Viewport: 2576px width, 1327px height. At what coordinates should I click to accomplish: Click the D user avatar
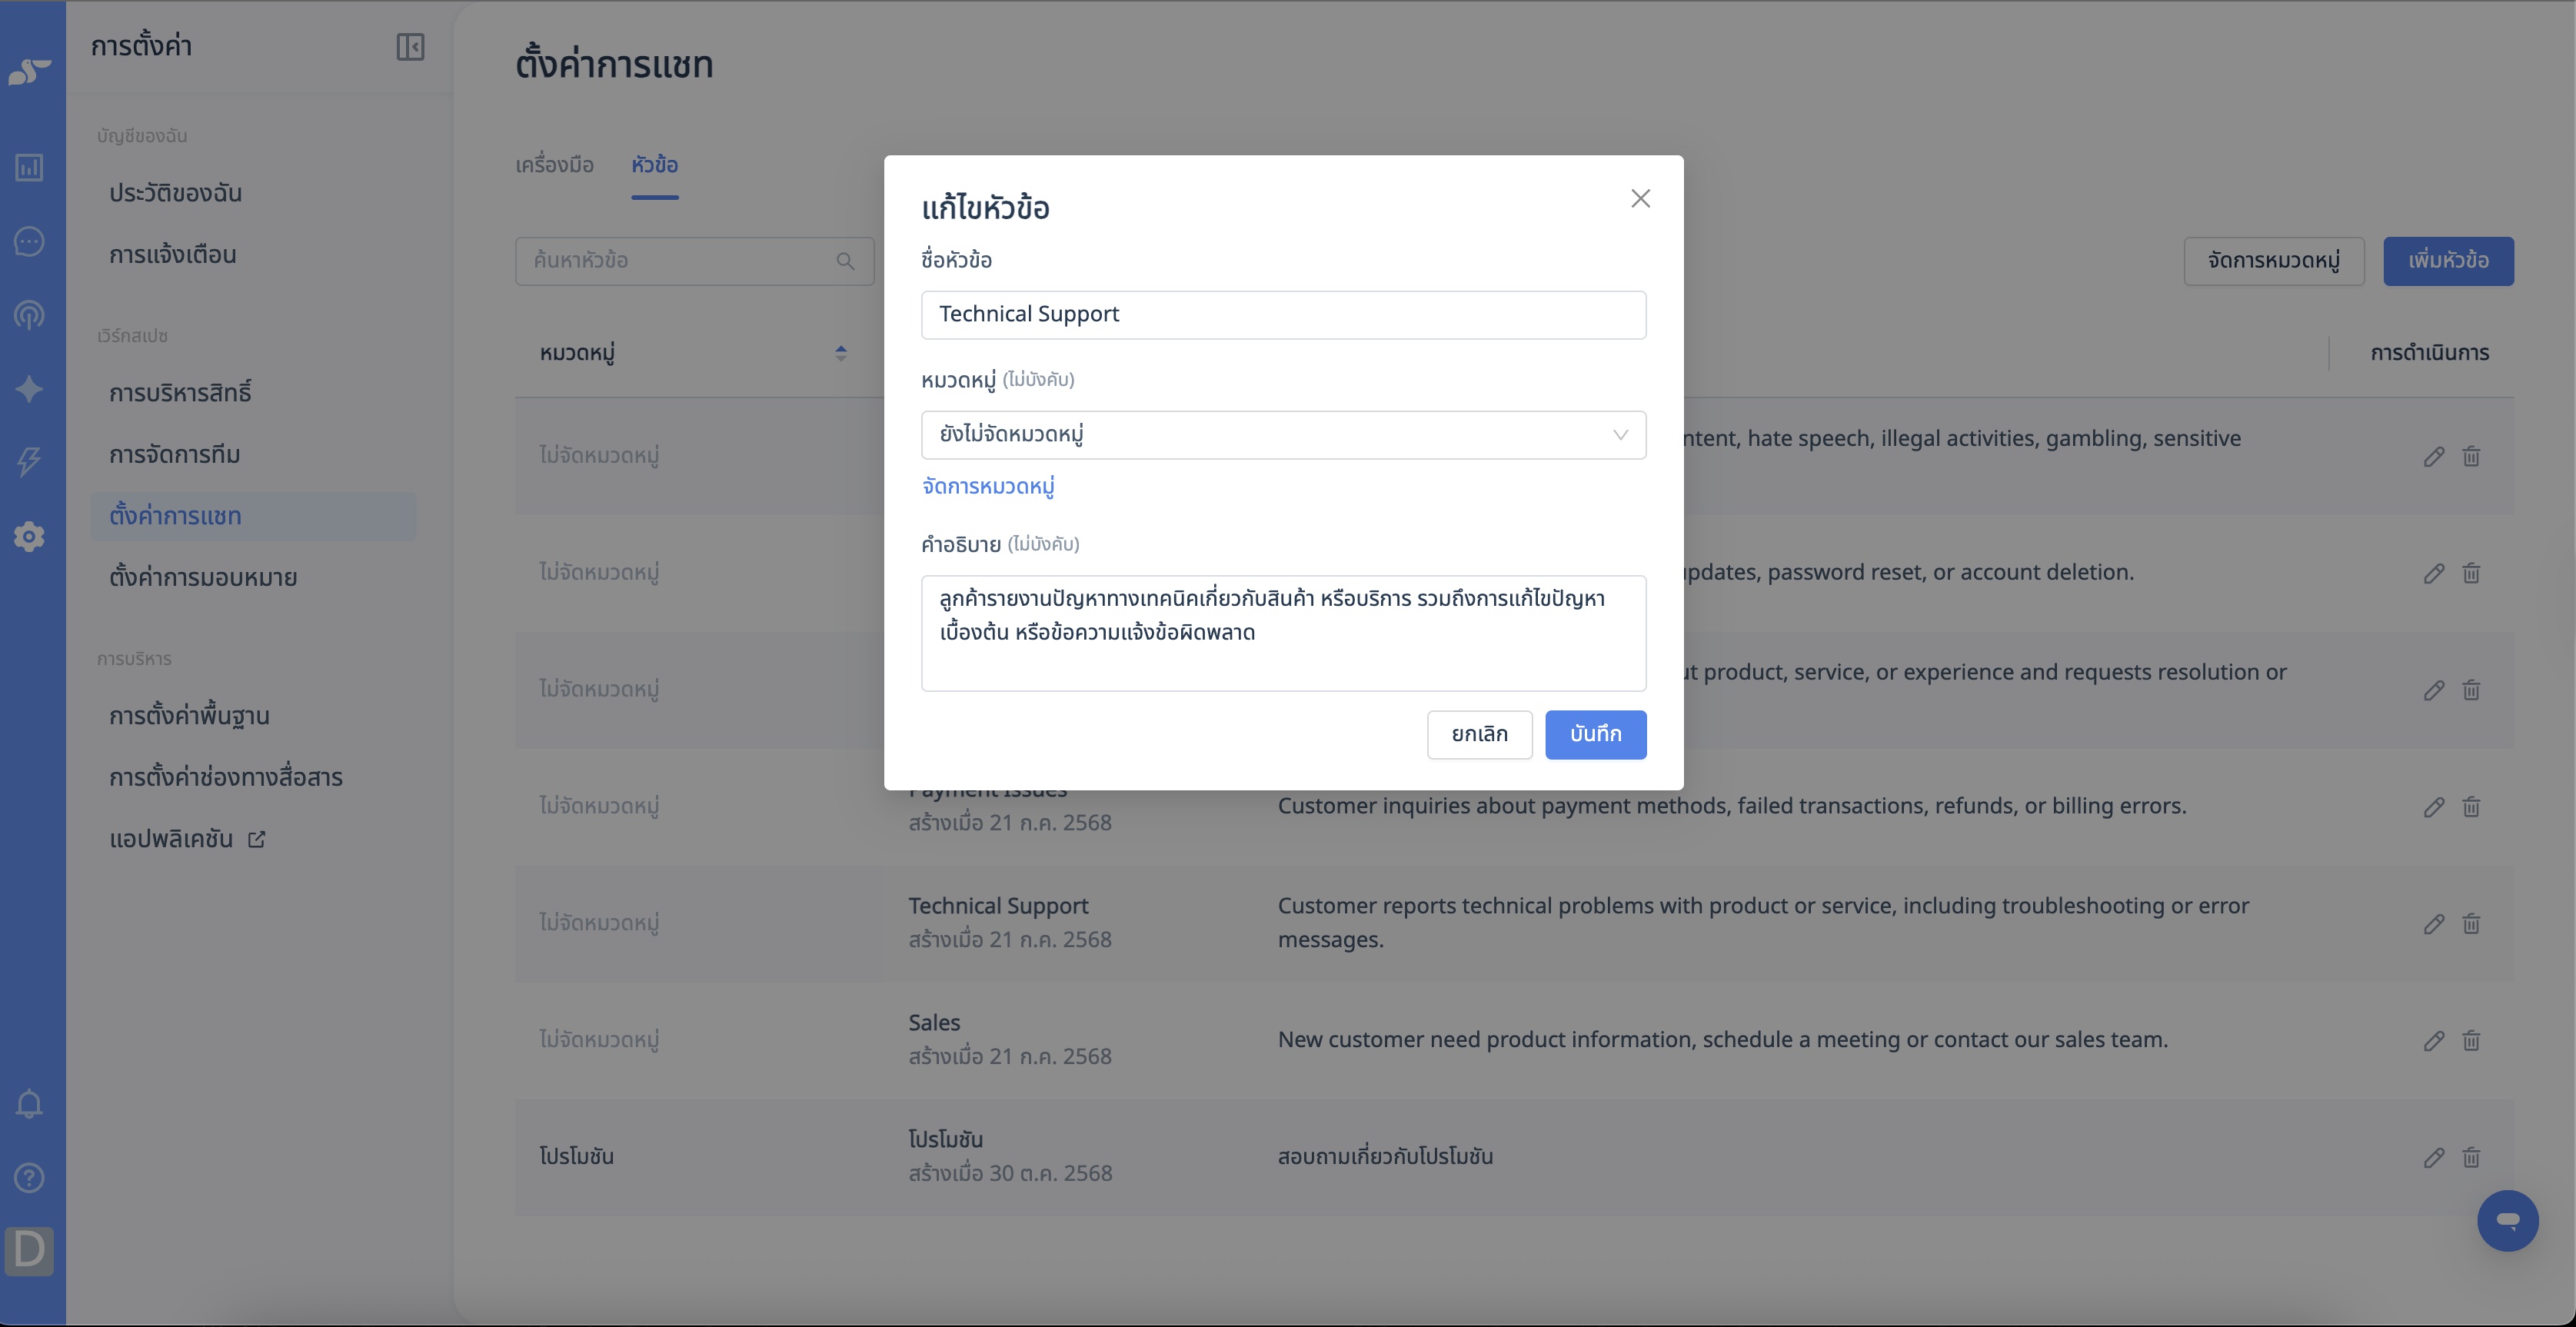[x=29, y=1251]
